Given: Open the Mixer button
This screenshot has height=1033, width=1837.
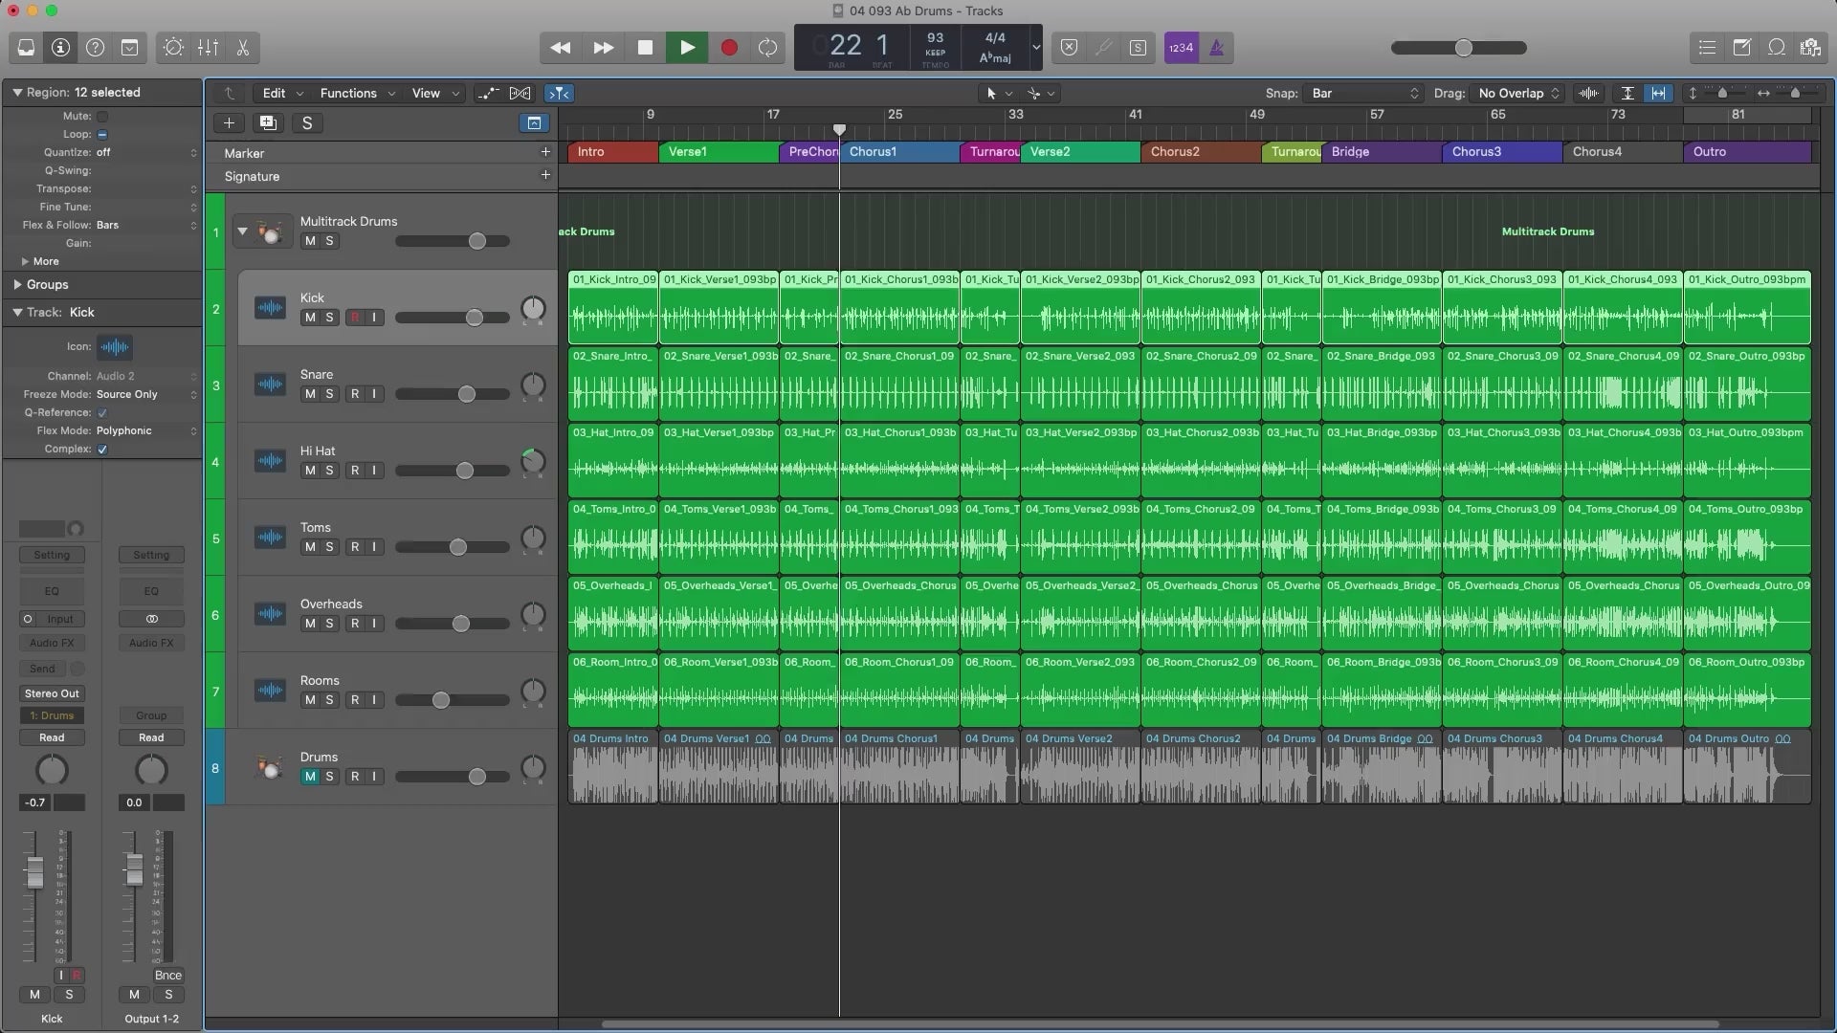Looking at the screenshot, I should 208,47.
